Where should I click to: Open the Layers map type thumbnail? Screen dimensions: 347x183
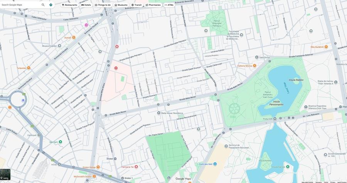5,175
